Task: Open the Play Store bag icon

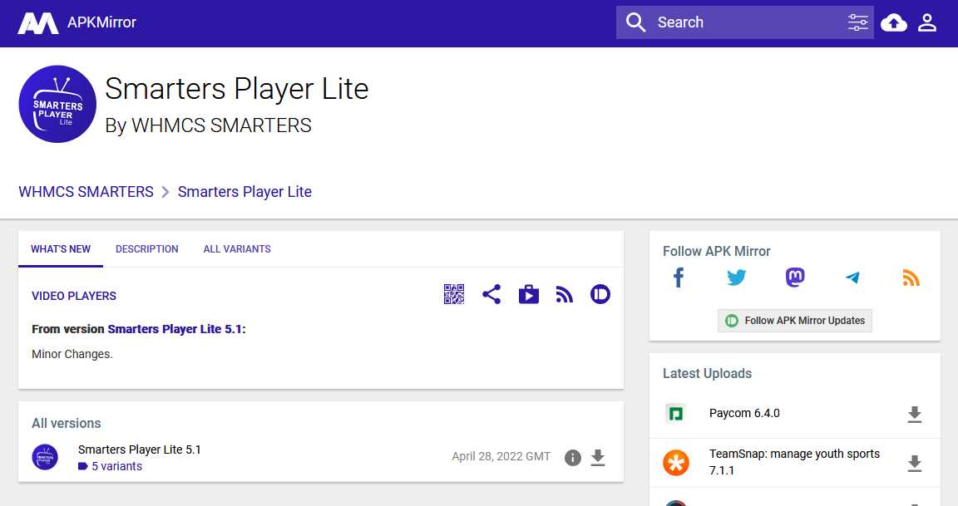Action: click(x=529, y=294)
